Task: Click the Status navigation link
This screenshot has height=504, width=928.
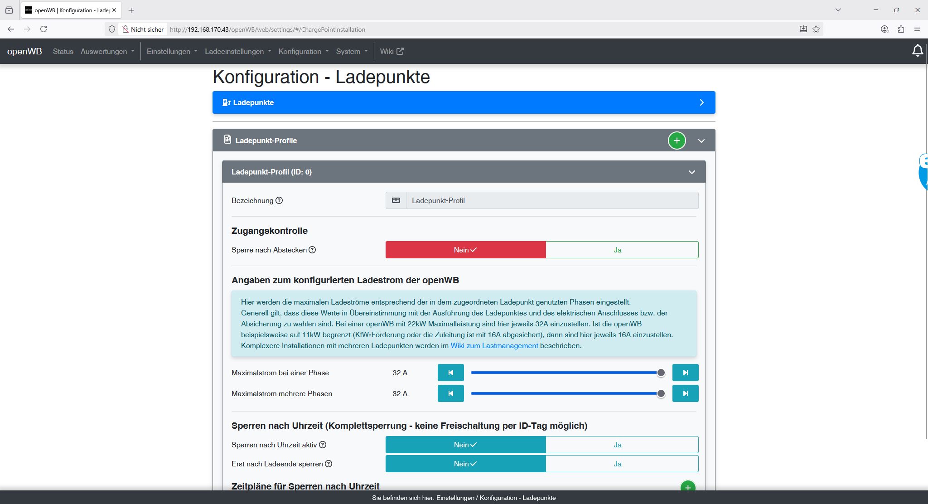Action: (63, 51)
